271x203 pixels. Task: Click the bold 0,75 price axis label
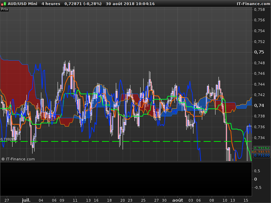click(x=259, y=52)
